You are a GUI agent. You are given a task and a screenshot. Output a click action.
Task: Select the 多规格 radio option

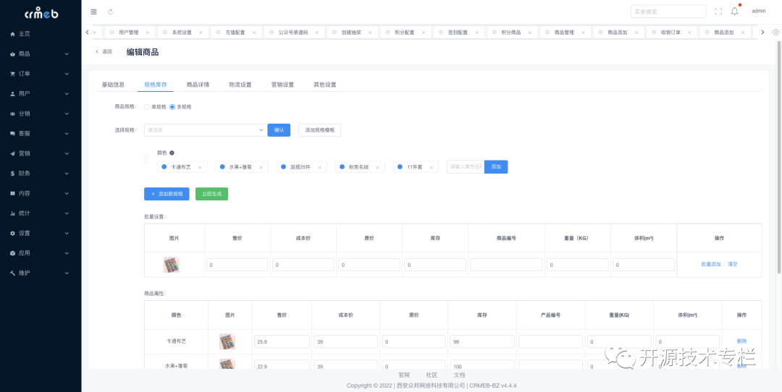tap(172, 106)
